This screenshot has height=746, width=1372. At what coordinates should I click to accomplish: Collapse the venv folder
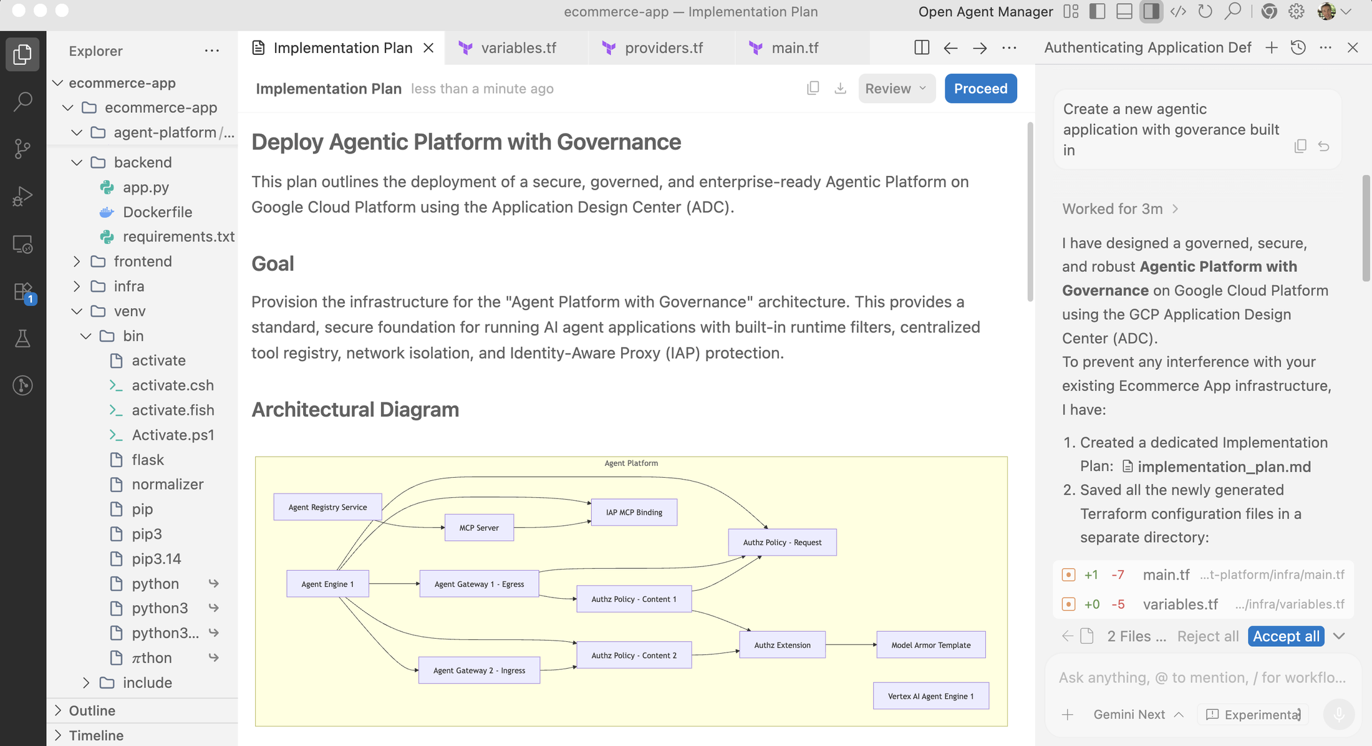pos(77,311)
